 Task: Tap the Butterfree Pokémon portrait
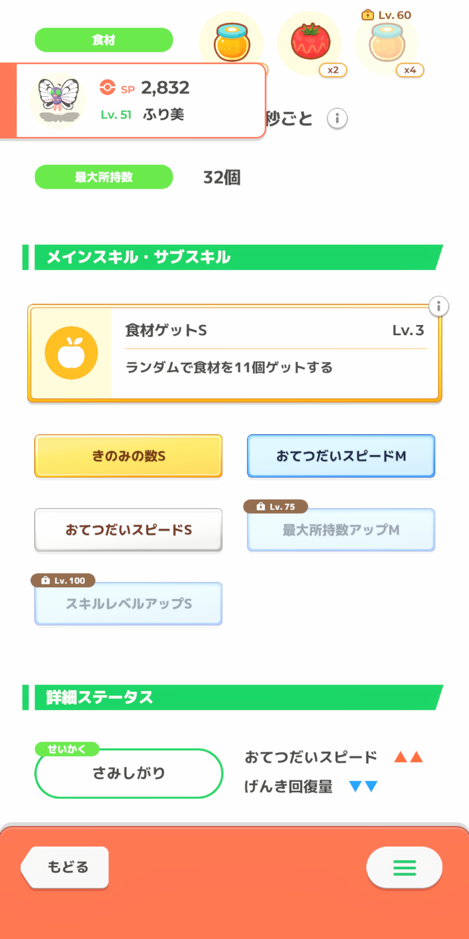(58, 100)
